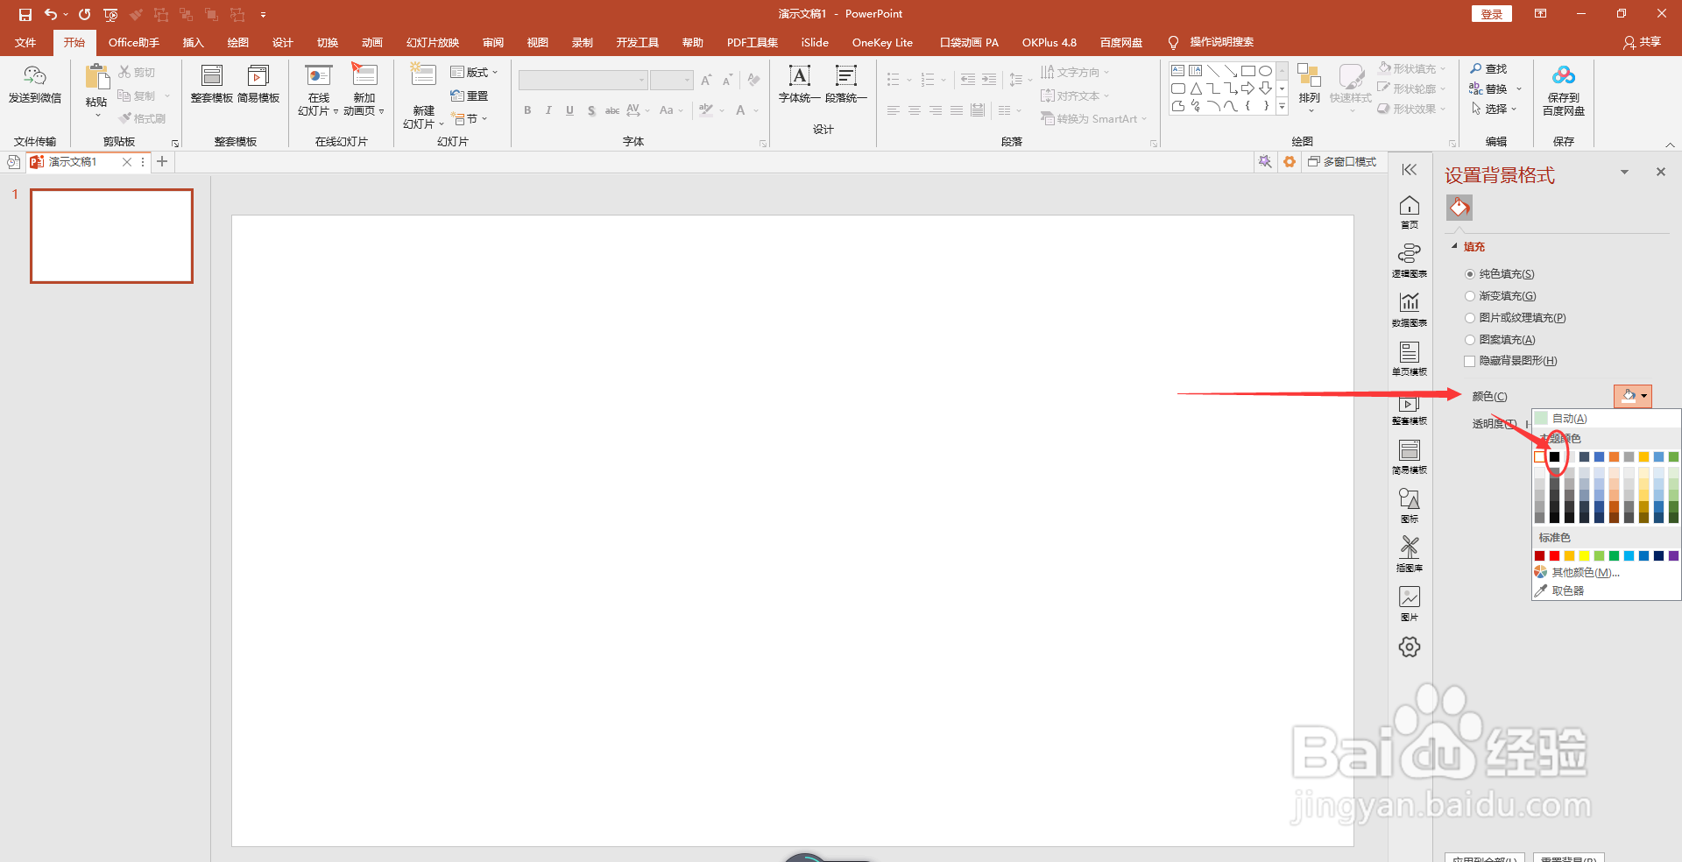Image resolution: width=1682 pixels, height=862 pixels.
Task: Select 图案填充 radio button
Action: [x=1470, y=340]
